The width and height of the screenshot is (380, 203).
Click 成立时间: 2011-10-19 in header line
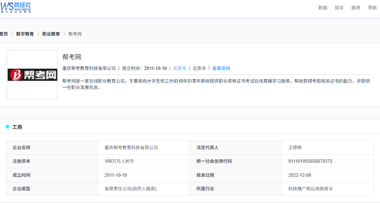tap(144, 68)
